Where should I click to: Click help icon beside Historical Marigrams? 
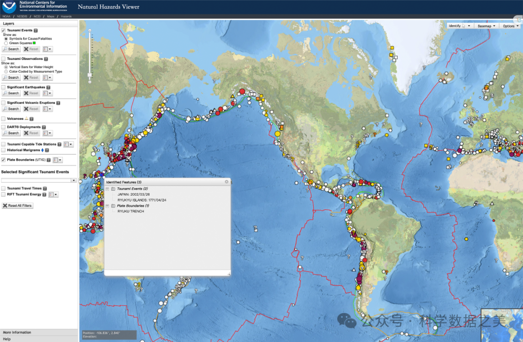[47, 150]
